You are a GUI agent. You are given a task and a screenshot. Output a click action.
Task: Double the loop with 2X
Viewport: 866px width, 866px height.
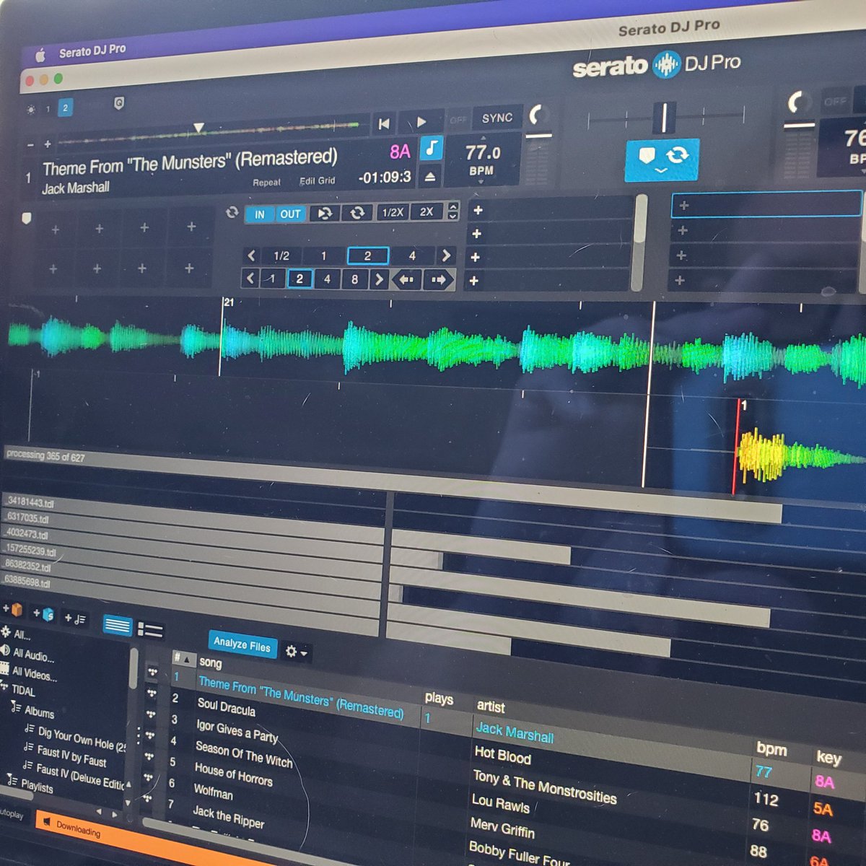click(x=427, y=211)
